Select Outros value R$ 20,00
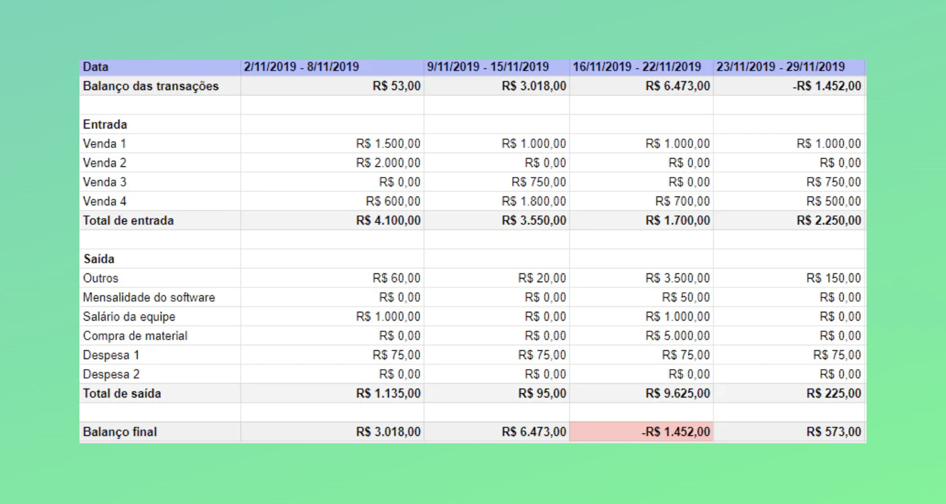Viewport: 946px width, 504px height. (x=497, y=278)
